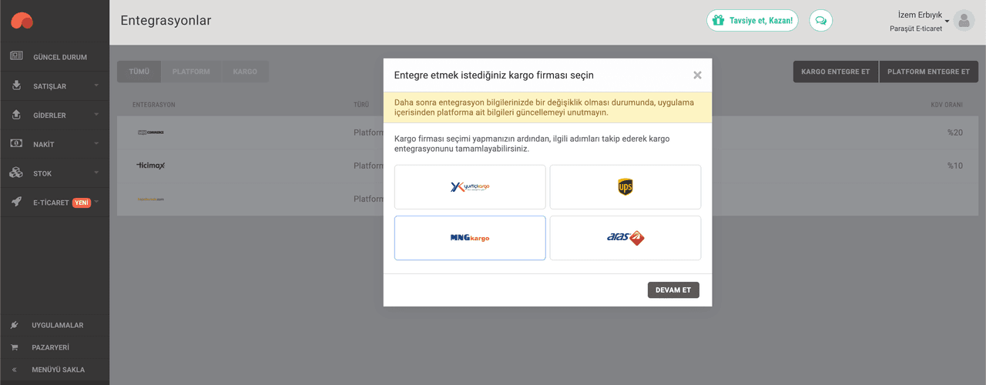This screenshot has height=385, width=986.
Task: Click the Uygulamalar plug icon
Action: tap(15, 325)
